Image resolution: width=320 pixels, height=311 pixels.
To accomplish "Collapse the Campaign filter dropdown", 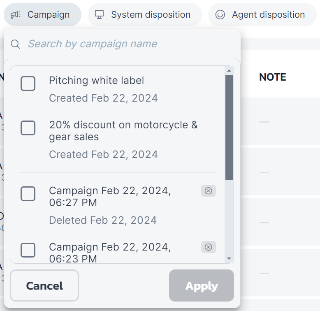I will tap(43, 15).
